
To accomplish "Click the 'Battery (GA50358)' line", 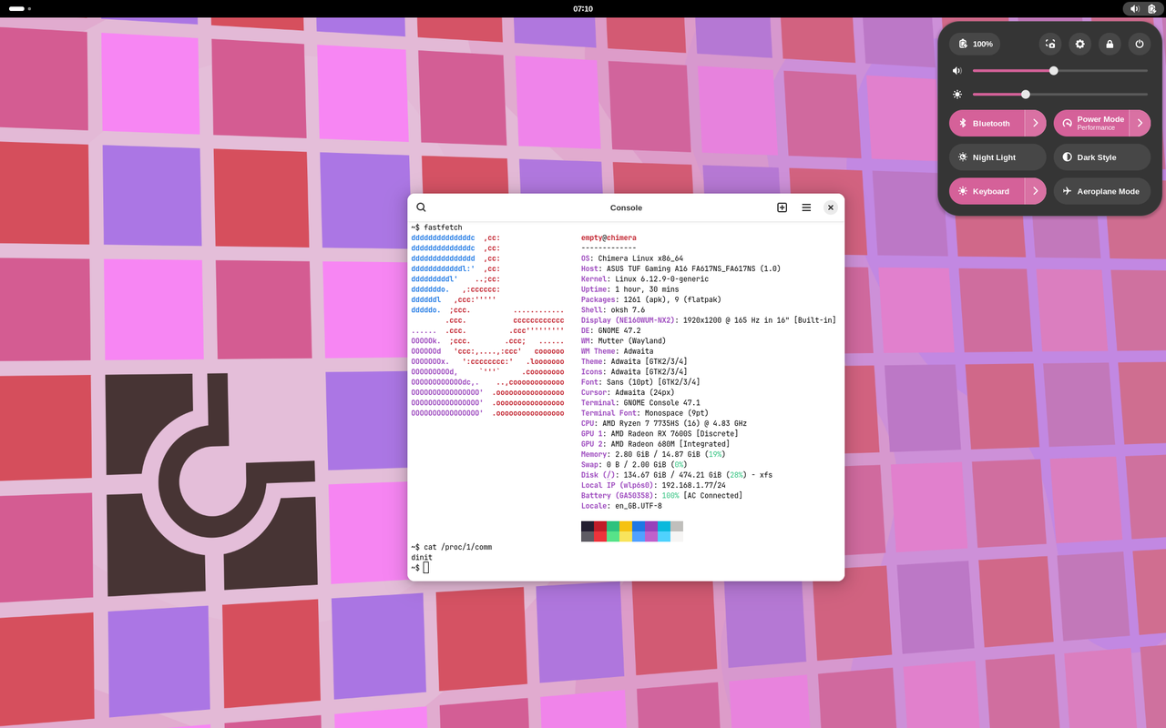I will (661, 496).
